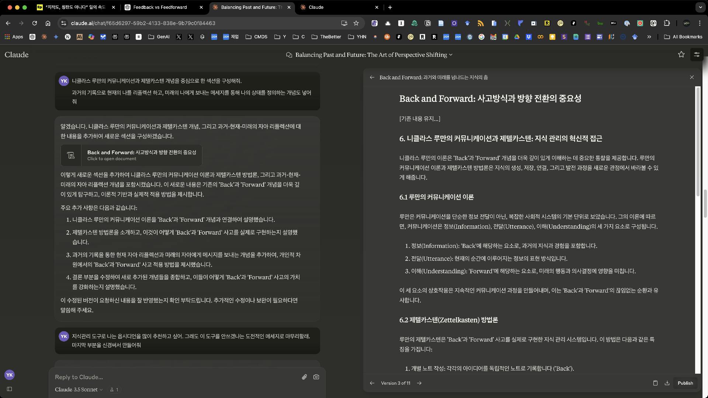The height and width of the screenshot is (398, 708).
Task: Capture a screenshot with camera icon
Action: pyautogui.click(x=316, y=377)
